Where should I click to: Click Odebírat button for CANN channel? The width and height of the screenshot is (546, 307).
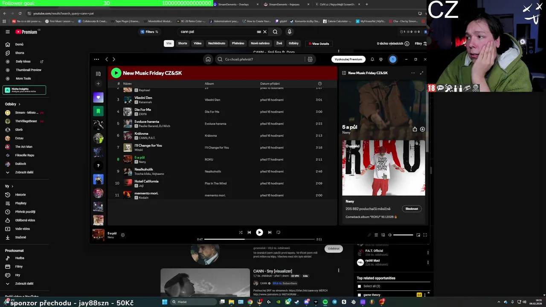point(334,249)
